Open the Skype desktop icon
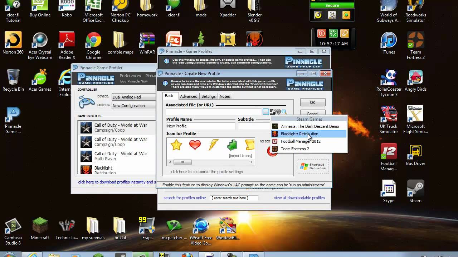The width and height of the screenshot is (458, 257). (389, 192)
